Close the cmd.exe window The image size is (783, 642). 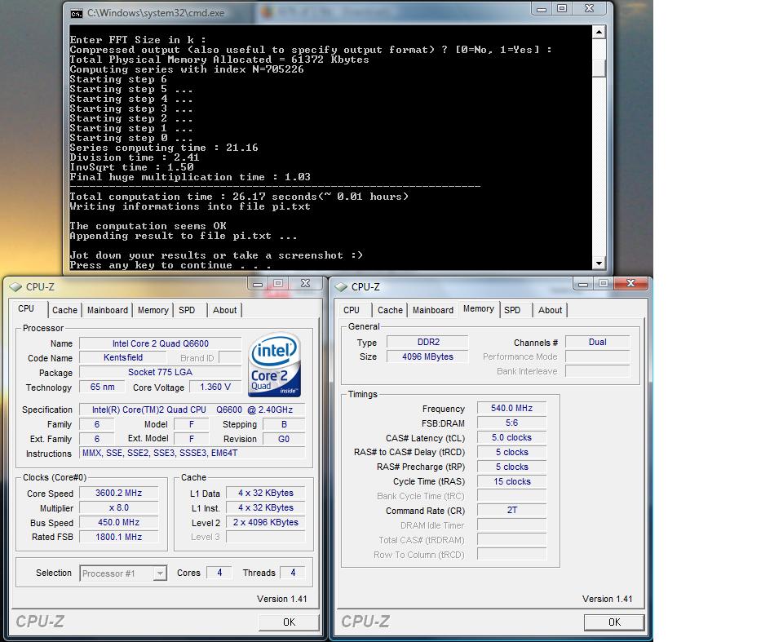pos(589,9)
